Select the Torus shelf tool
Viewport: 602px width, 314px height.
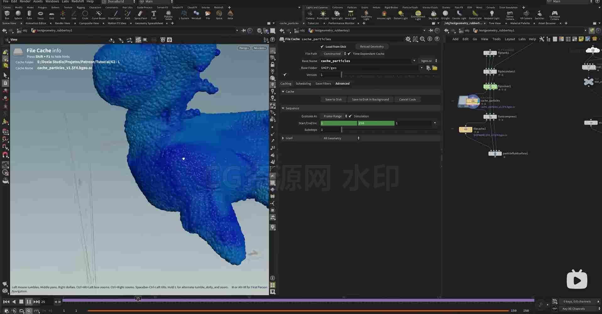coord(40,15)
